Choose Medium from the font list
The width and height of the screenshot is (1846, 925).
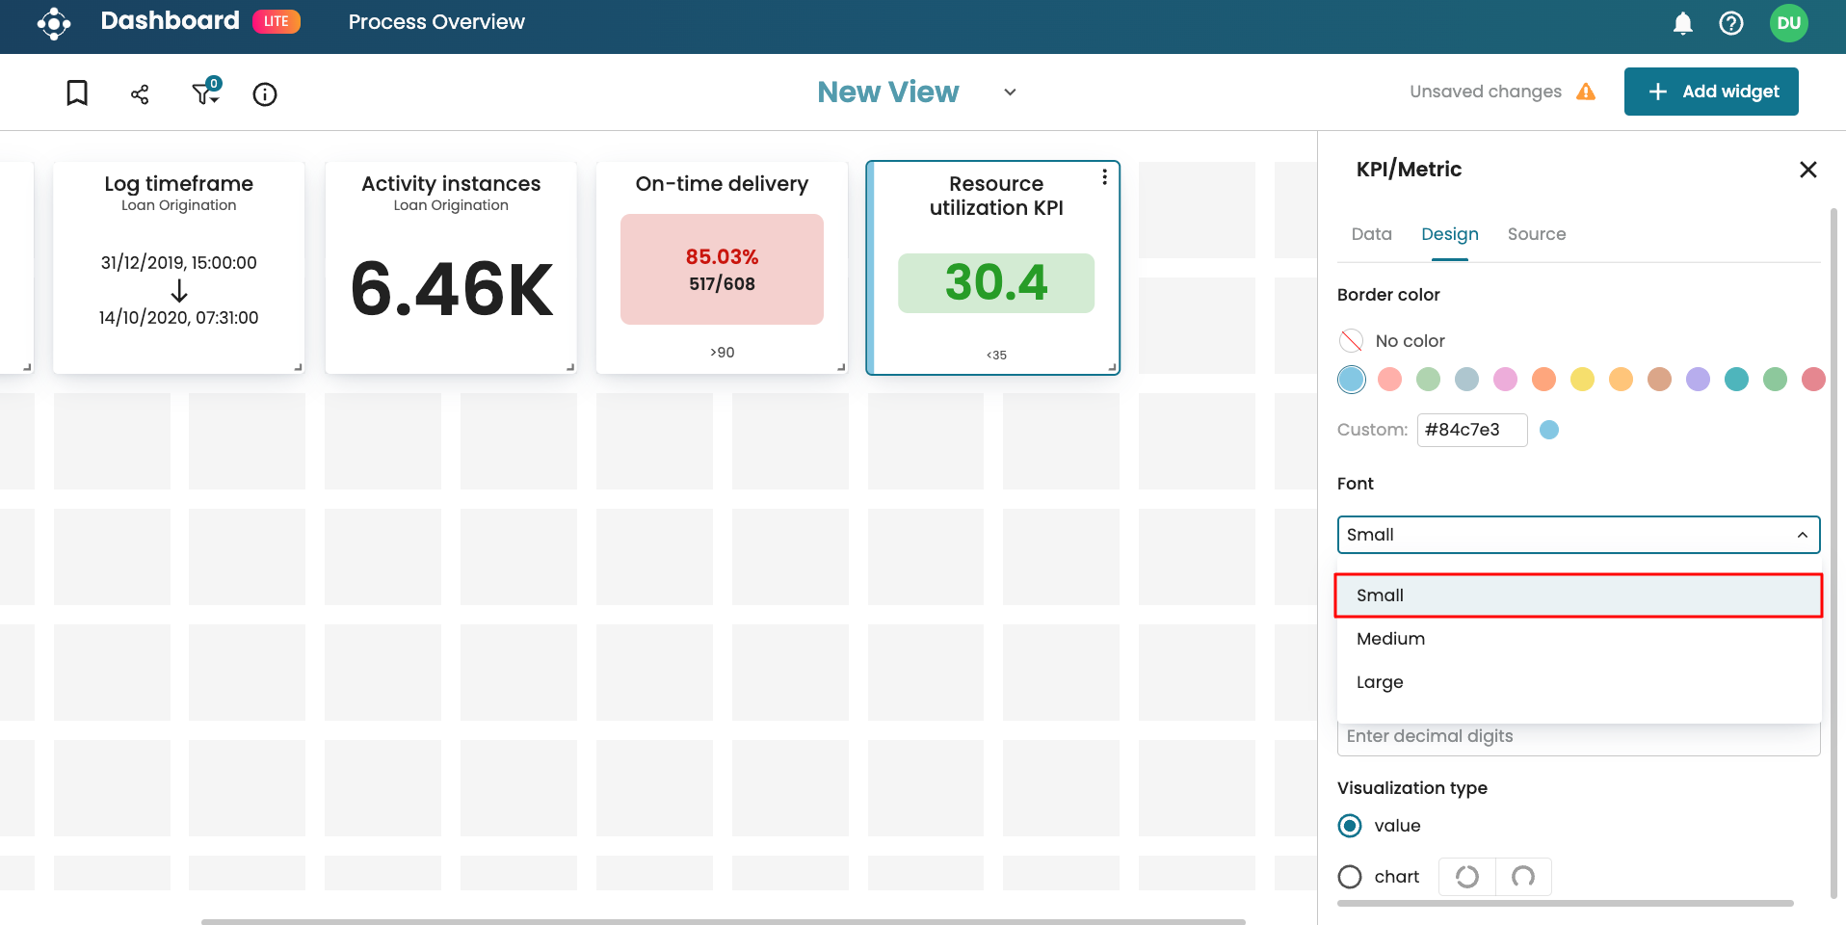tap(1390, 639)
